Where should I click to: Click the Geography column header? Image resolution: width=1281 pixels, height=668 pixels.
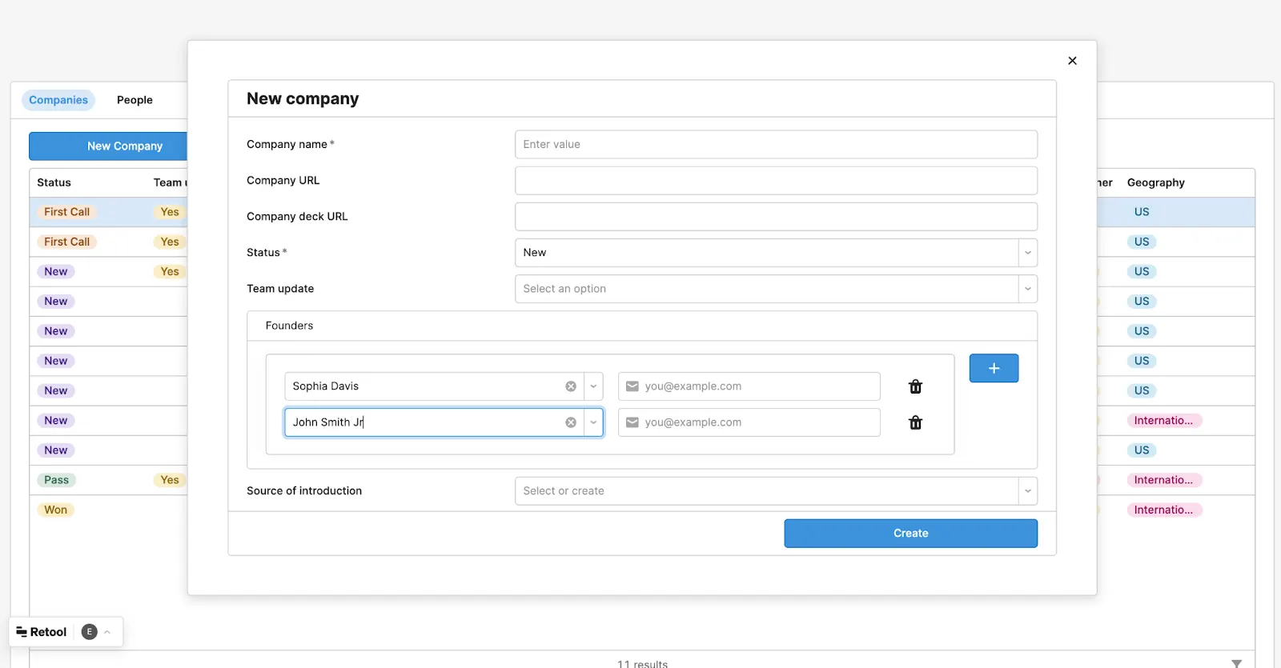point(1155,182)
